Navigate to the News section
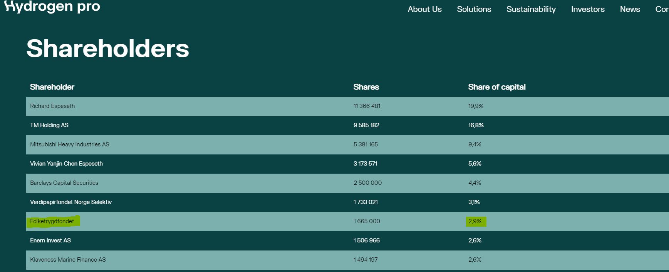This screenshot has width=669, height=272. pyautogui.click(x=630, y=9)
